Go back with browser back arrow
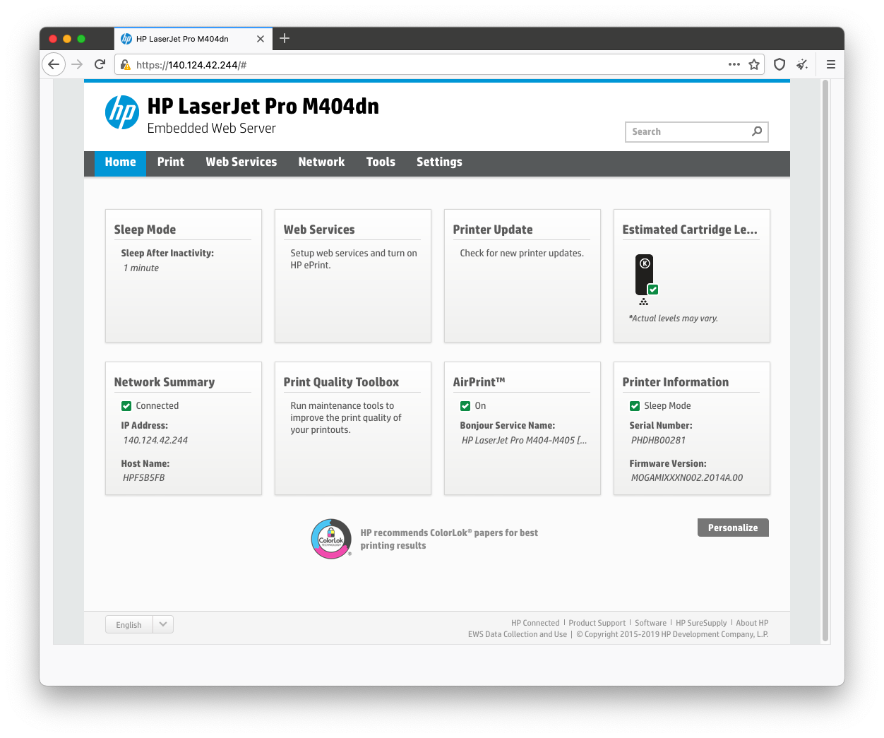 coord(54,64)
